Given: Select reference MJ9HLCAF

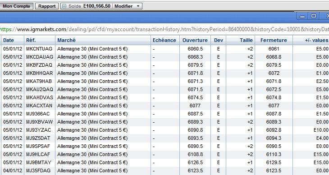Looking at the screenshot, I should tap(38, 154).
